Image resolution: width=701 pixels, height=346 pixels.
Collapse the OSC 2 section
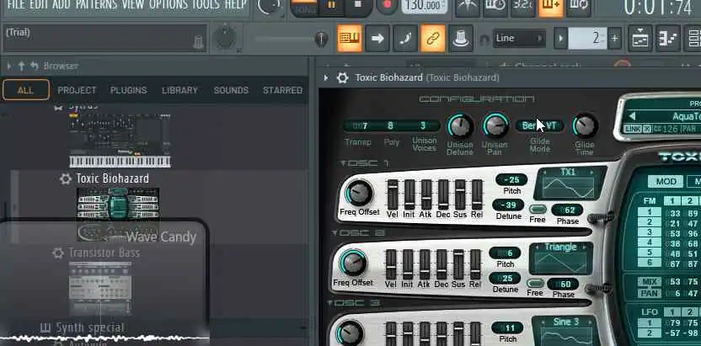[335, 233]
